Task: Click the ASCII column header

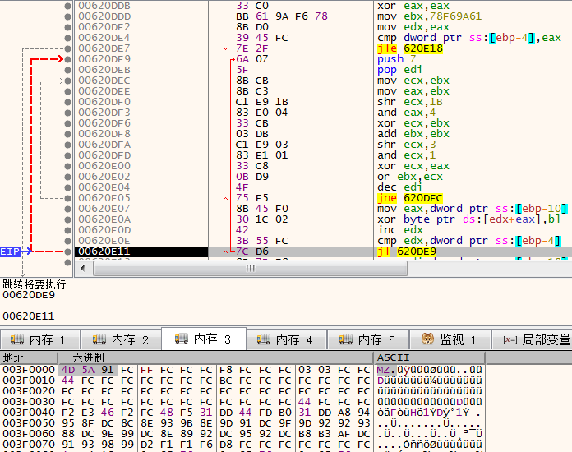Action: 429,357
